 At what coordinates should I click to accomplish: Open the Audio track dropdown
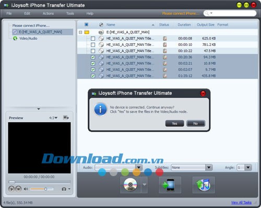(139, 168)
